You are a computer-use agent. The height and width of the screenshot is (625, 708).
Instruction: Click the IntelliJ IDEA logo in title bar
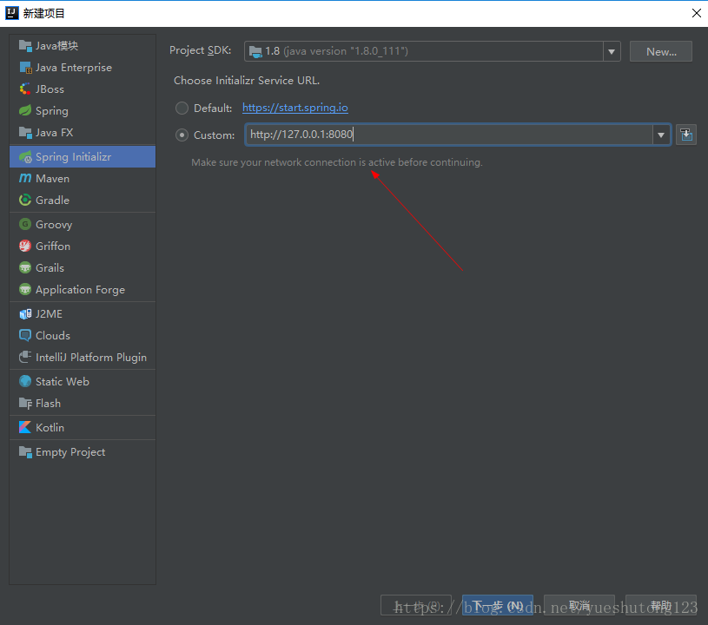(x=12, y=13)
